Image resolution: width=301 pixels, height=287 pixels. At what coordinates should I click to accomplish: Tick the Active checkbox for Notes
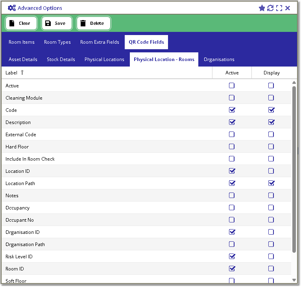click(x=232, y=195)
